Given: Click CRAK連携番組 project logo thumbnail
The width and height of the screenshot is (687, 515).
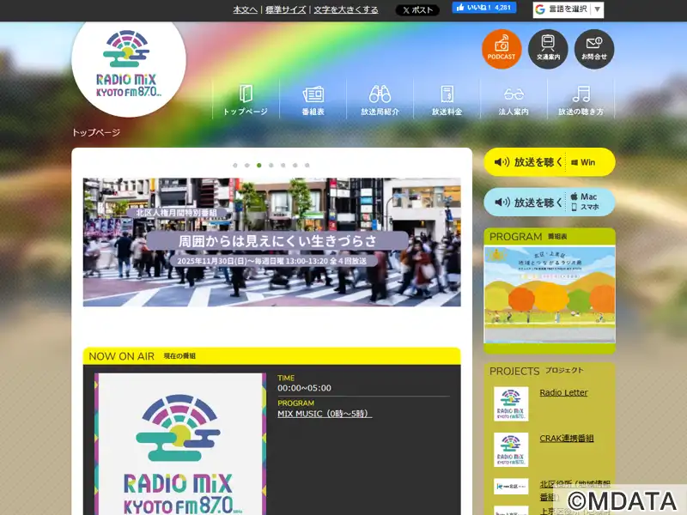Looking at the screenshot, I should click(x=511, y=449).
